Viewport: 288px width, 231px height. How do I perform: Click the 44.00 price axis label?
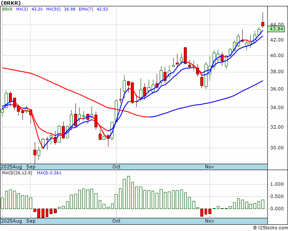[277, 25]
